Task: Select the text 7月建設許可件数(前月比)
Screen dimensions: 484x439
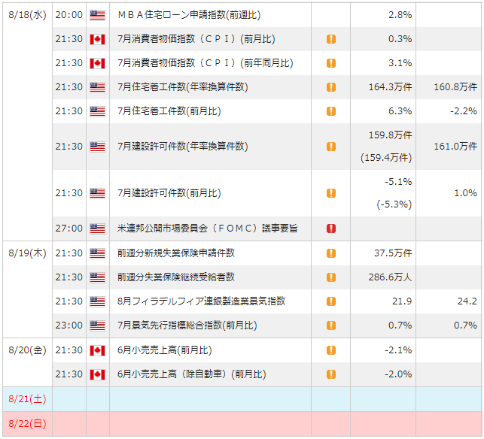Action: (x=169, y=193)
